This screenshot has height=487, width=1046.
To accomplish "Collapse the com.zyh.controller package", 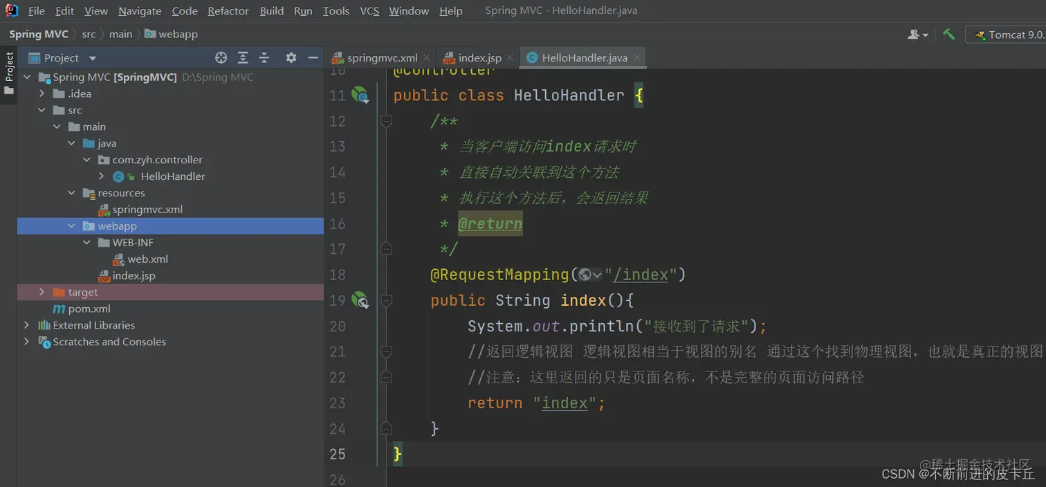I will [x=86, y=160].
